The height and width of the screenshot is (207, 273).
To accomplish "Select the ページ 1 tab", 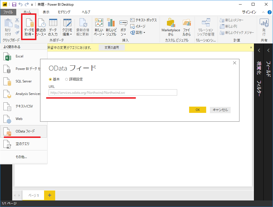I will (34, 195).
